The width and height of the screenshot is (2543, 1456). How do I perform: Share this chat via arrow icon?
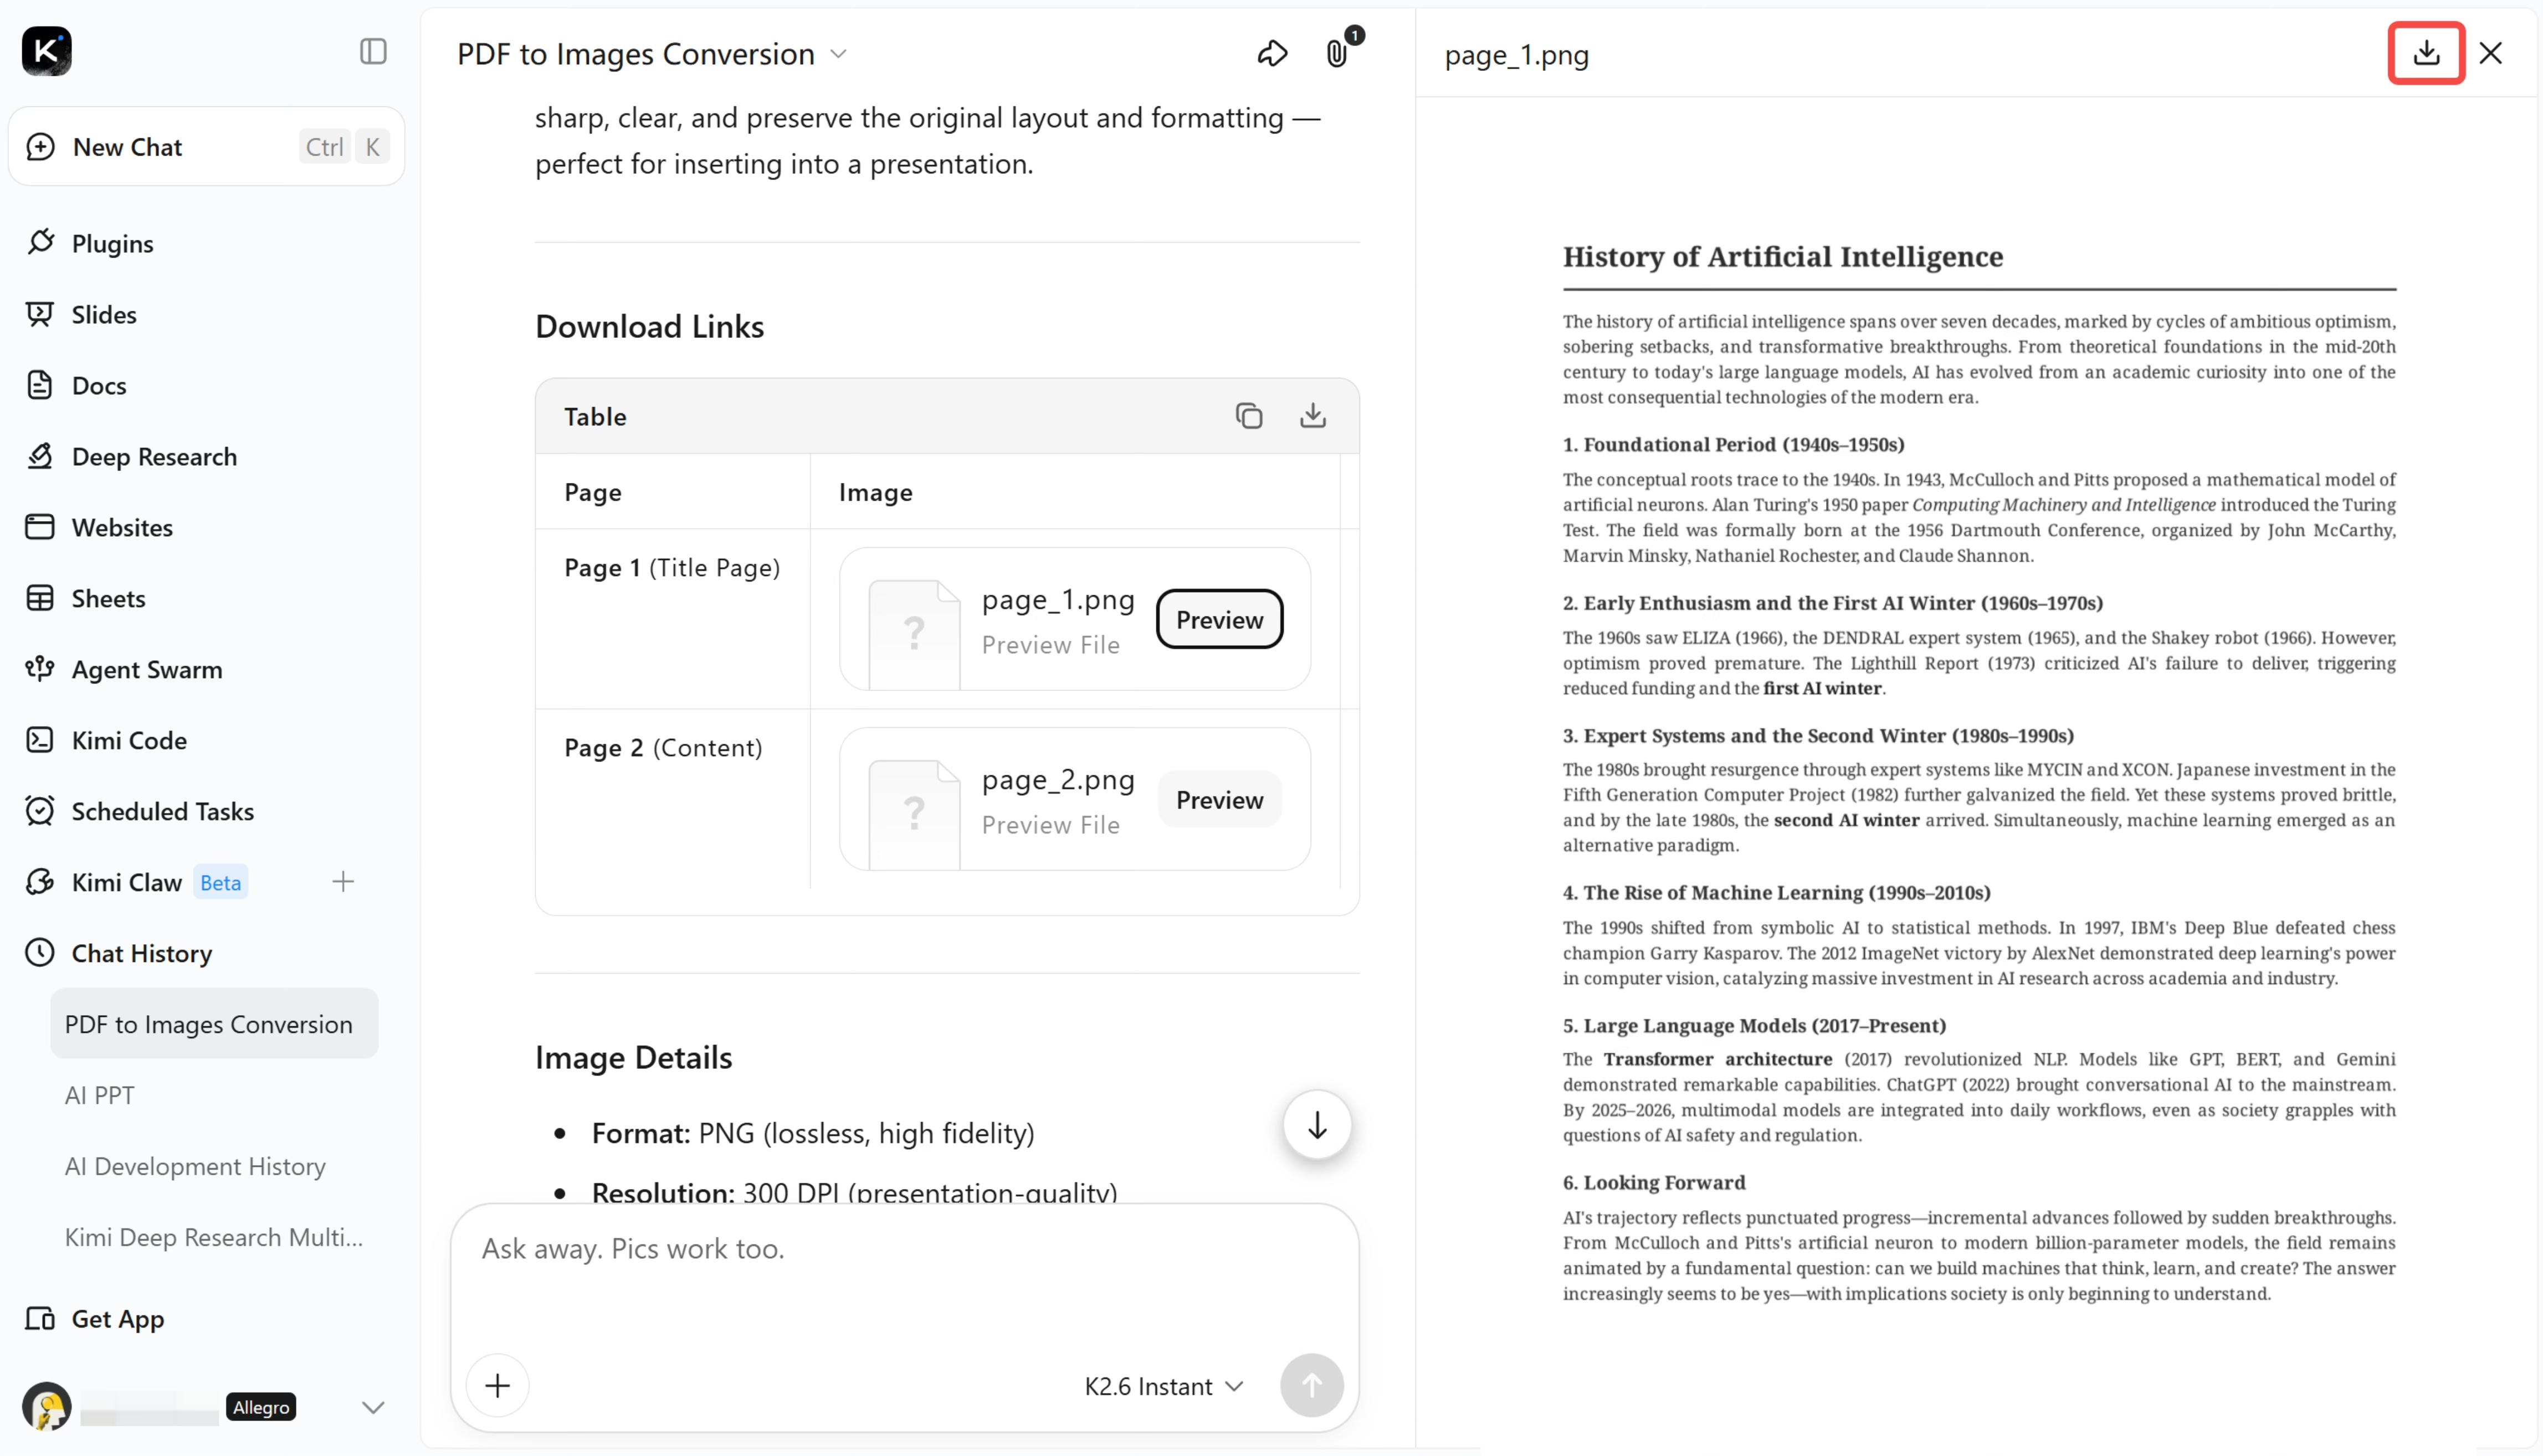click(x=1271, y=53)
